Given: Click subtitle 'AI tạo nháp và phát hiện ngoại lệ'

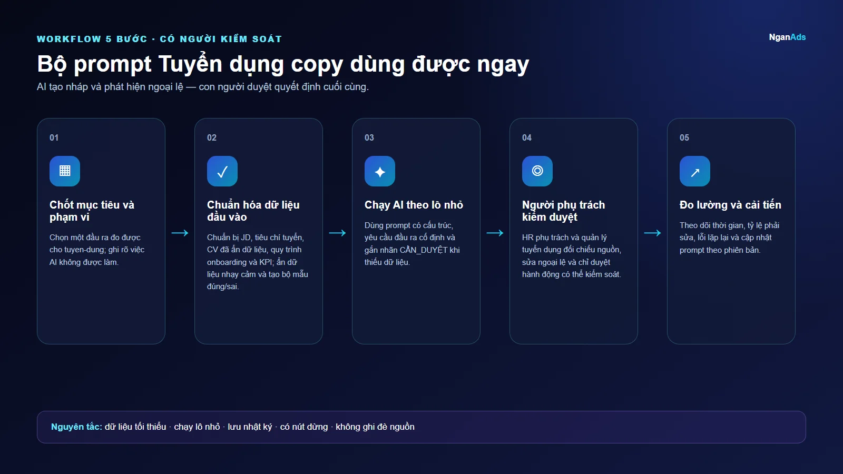Looking at the screenshot, I should 110,87.
